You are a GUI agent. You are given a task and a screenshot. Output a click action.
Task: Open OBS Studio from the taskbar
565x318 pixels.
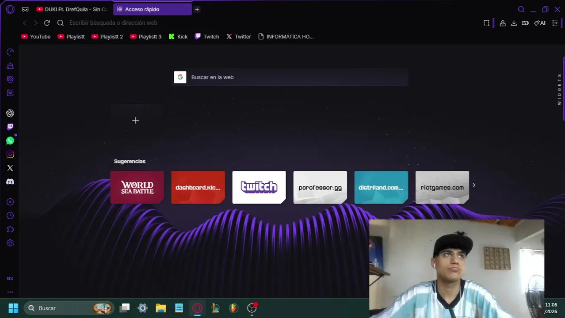252,308
